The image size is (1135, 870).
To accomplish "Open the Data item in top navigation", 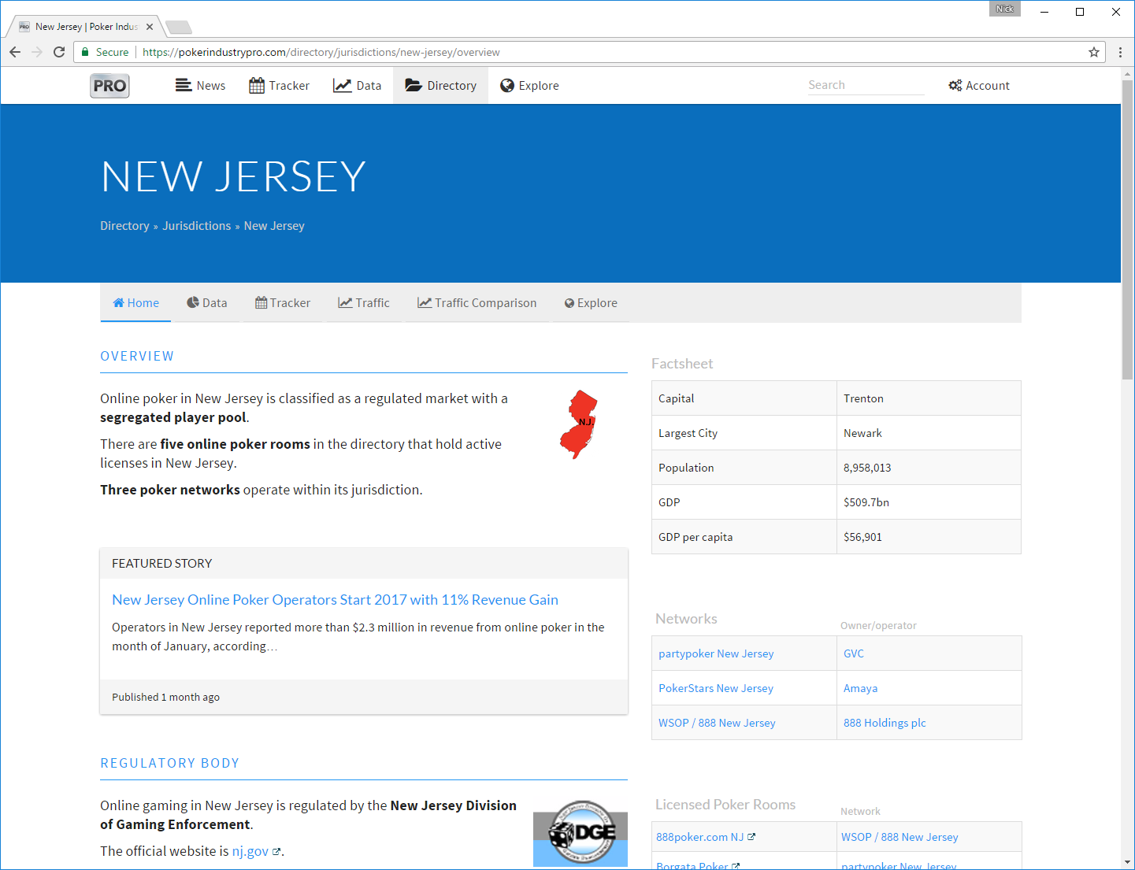I will coord(357,86).
